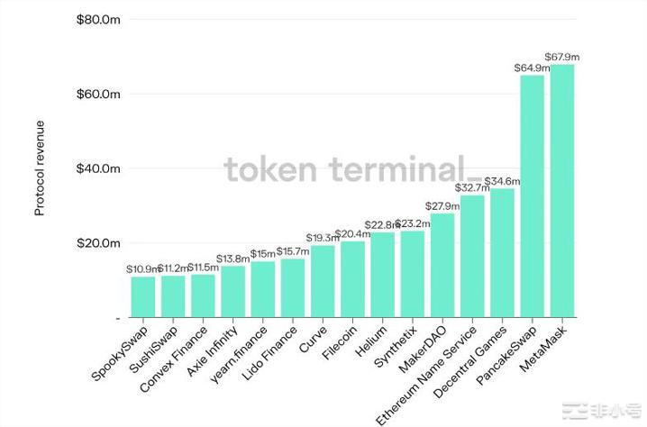647x427 pixels.
Task: Select the yearn.finance bar
Action: coord(263,289)
